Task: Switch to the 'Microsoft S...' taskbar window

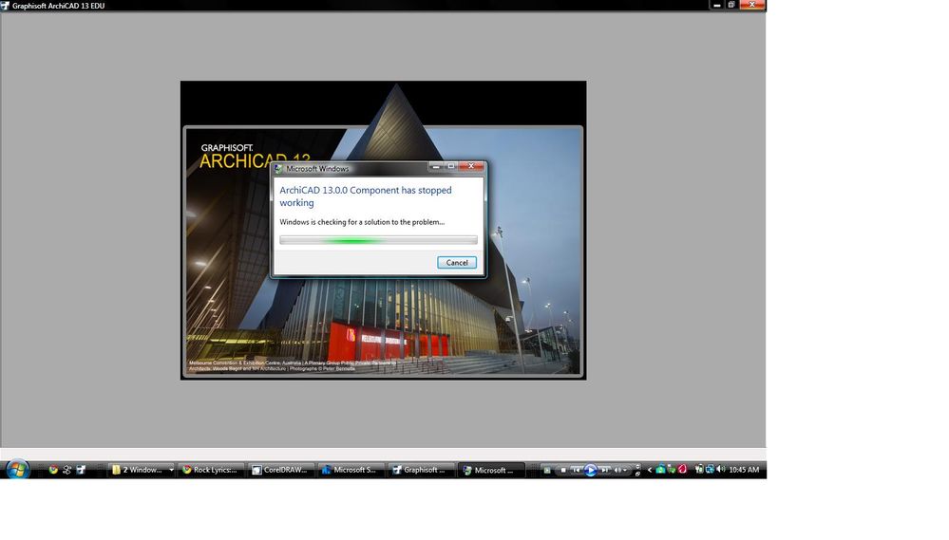Action: tap(351, 470)
